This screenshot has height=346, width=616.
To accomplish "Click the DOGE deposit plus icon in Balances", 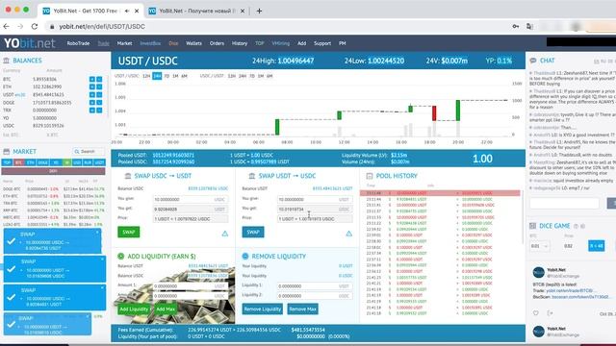I will tap(92, 103).
